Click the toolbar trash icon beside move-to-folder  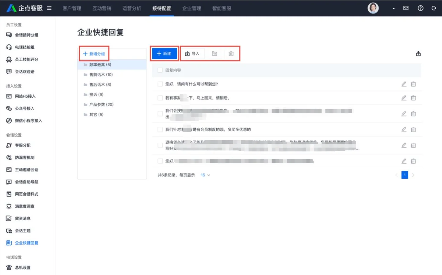(231, 54)
